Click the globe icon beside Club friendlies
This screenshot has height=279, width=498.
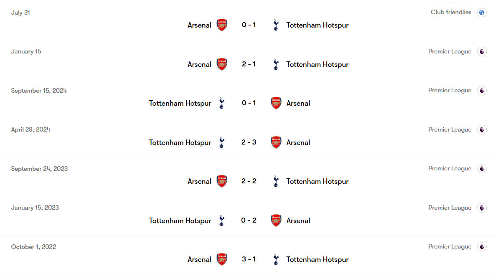click(482, 13)
